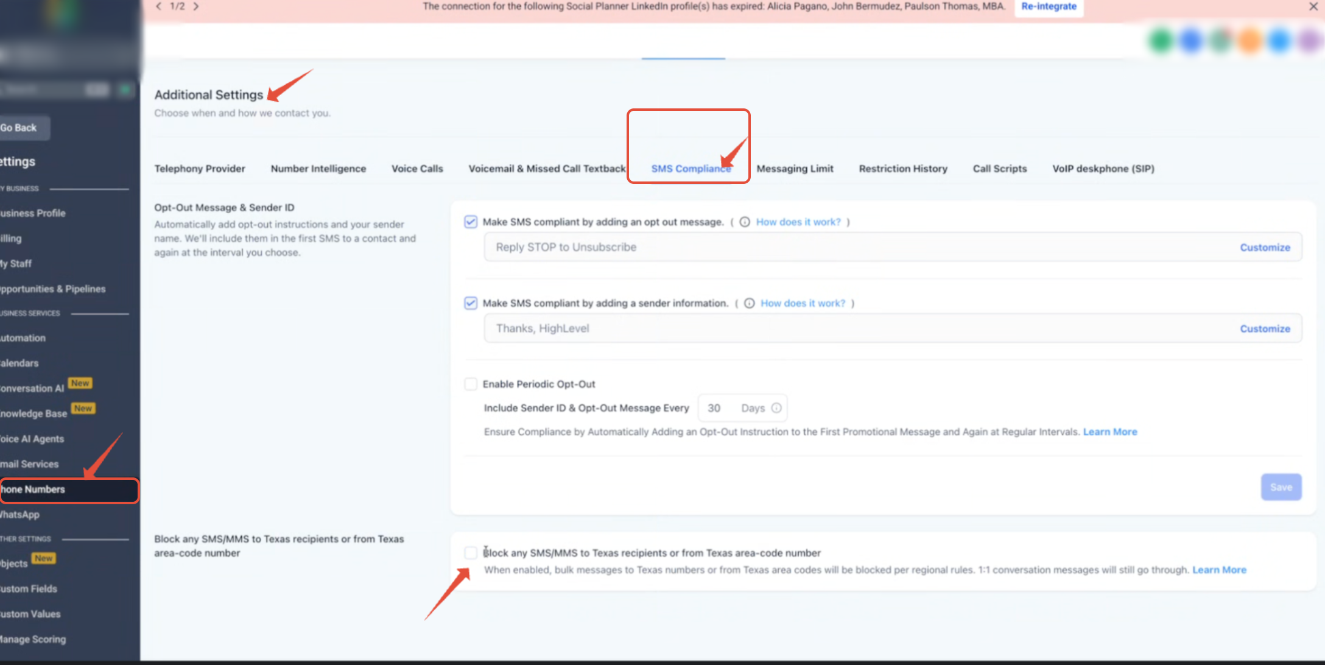Open My Staff in sidebar
1325x665 pixels.
tap(16, 264)
